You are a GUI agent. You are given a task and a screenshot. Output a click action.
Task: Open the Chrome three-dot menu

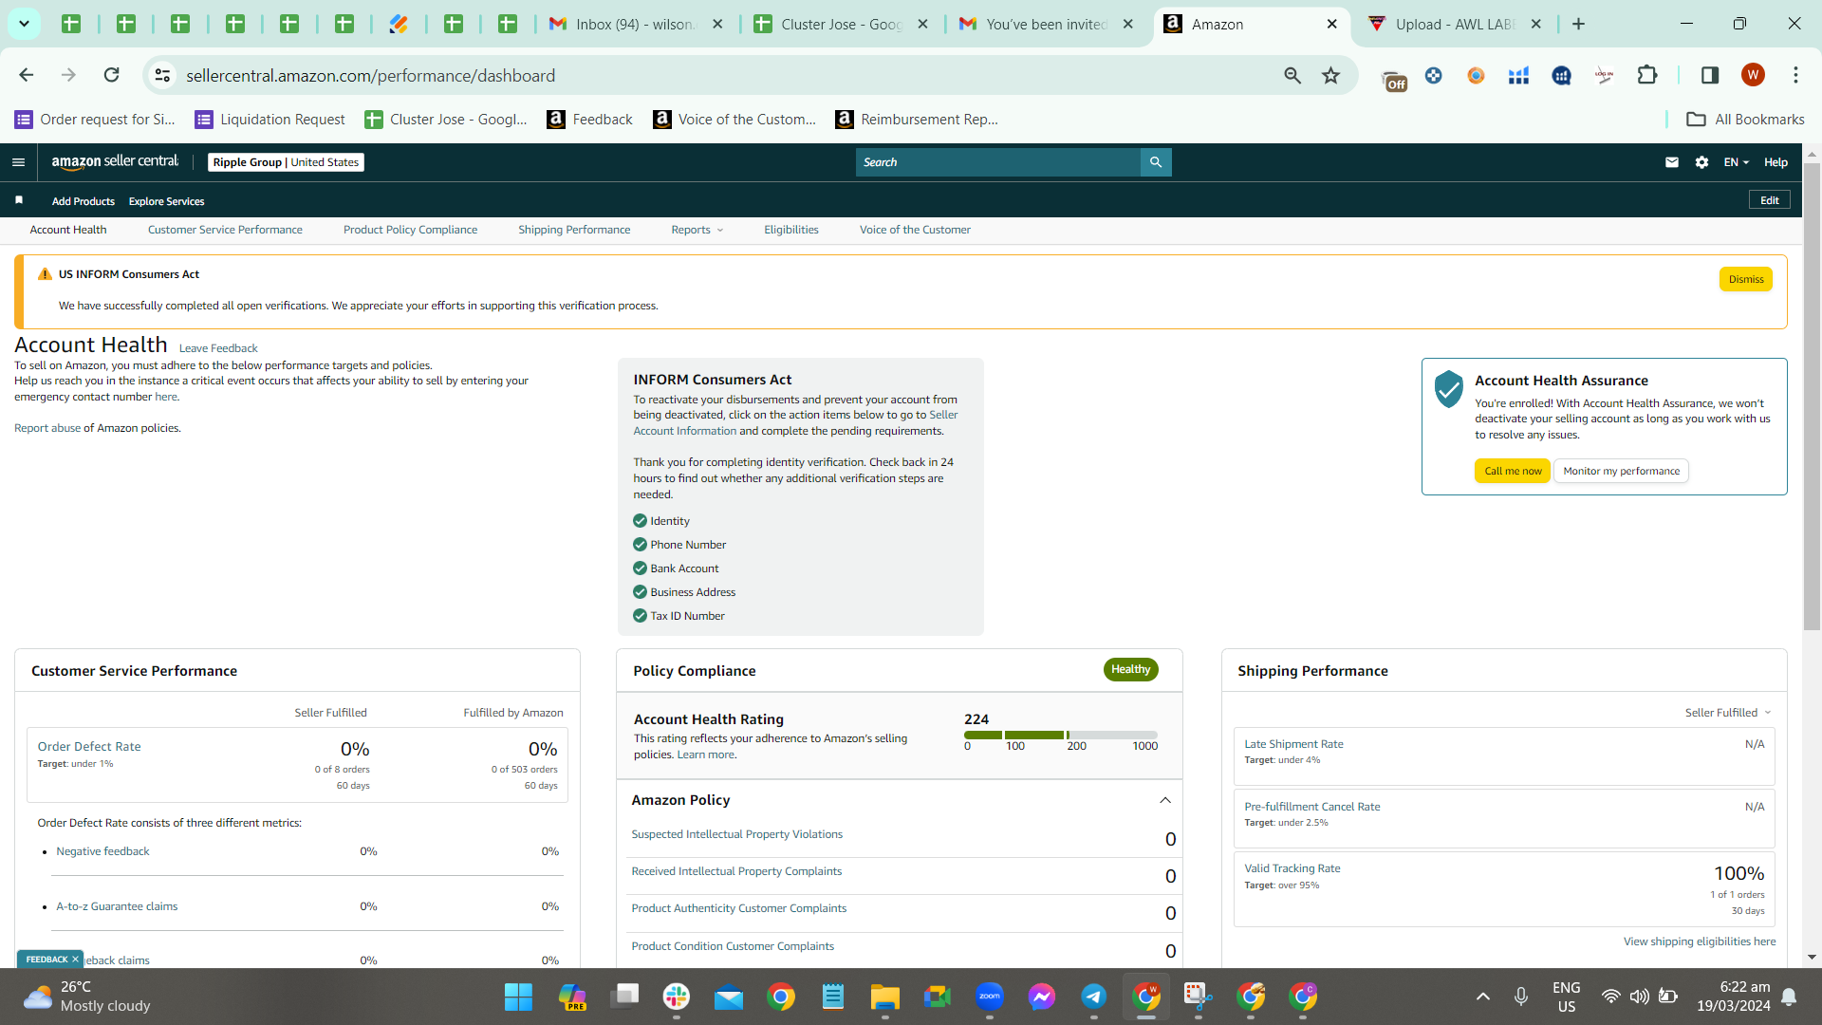click(1795, 75)
